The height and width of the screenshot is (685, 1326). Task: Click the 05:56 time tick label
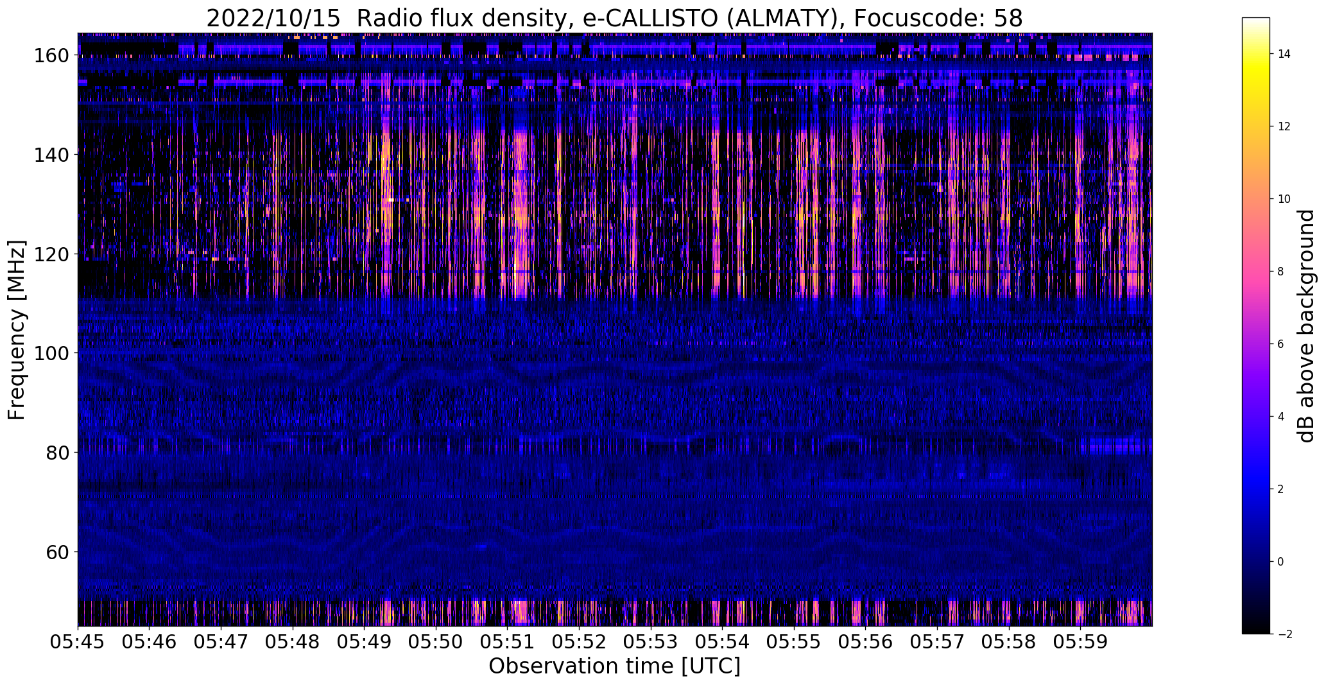tap(866, 641)
